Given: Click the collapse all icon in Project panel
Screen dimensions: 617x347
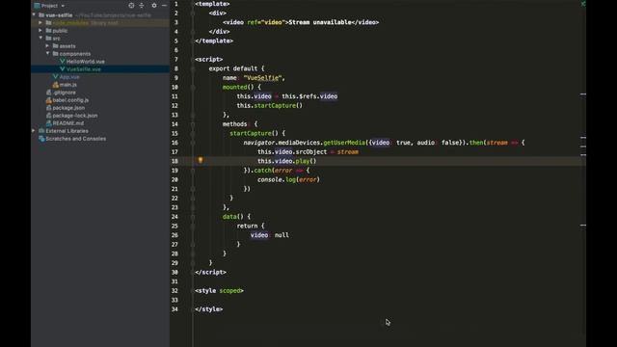Looking at the screenshot, I should pos(142,6).
